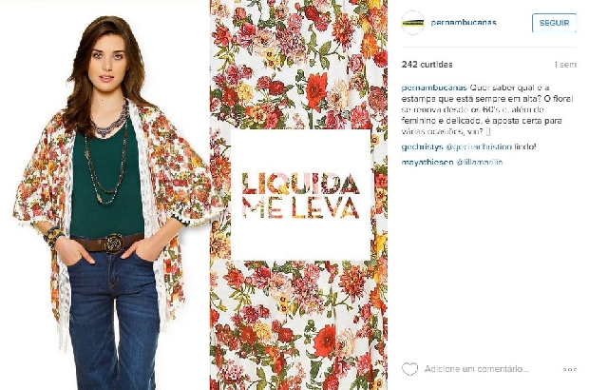
Task: Click the floral pattern below the logo box
Action: tap(298, 325)
